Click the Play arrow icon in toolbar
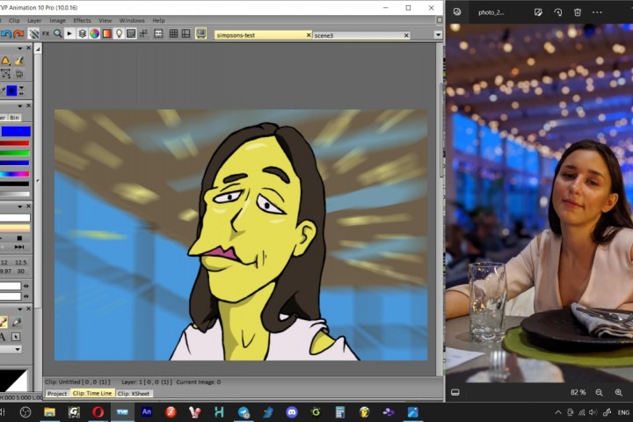This screenshot has height=422, width=633. click(x=69, y=33)
